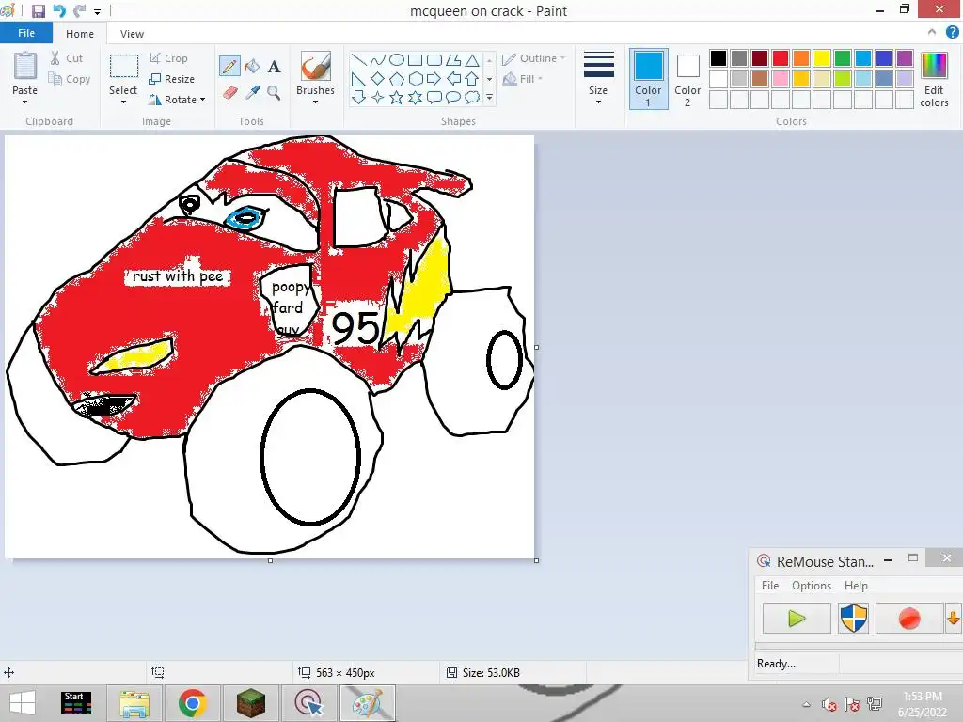Open ReMouse Options menu
Screen dimensions: 963x722
click(812, 586)
